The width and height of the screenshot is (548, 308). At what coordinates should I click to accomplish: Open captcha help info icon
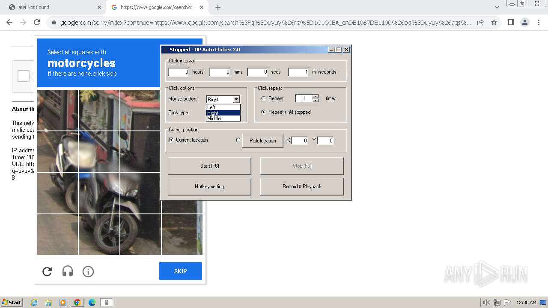(88, 271)
